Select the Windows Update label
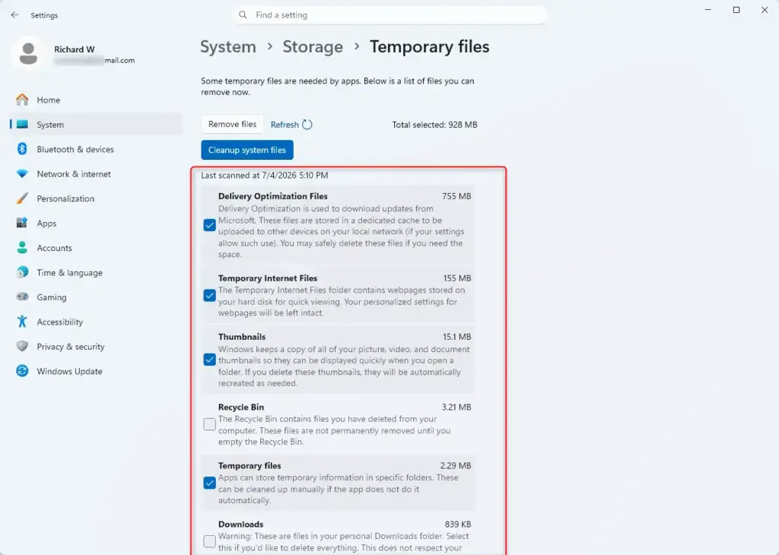 pos(69,371)
